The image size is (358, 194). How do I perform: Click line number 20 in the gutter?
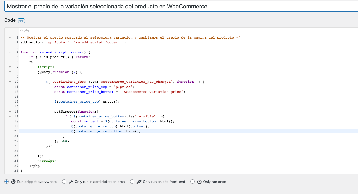click(x=16, y=131)
